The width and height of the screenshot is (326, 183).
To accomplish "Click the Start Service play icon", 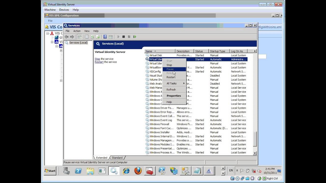I will (118, 37).
